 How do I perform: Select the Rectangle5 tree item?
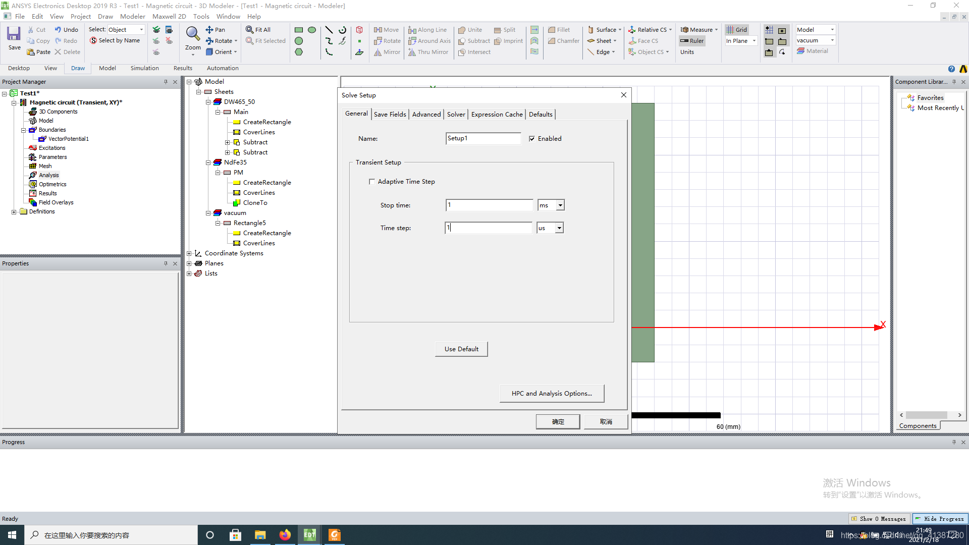coord(249,223)
